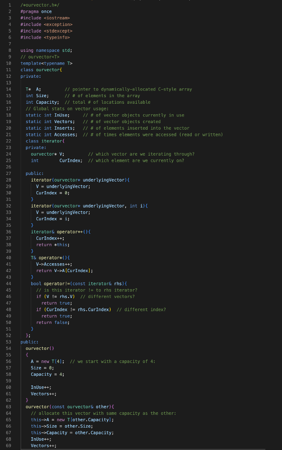Click line number 52 in the gutter

click(9, 335)
